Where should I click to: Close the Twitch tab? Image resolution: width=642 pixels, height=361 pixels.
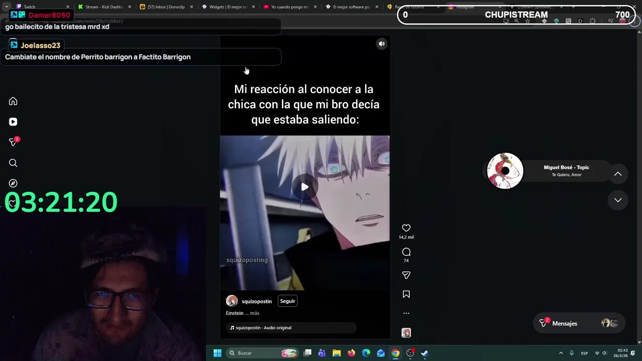(x=68, y=7)
